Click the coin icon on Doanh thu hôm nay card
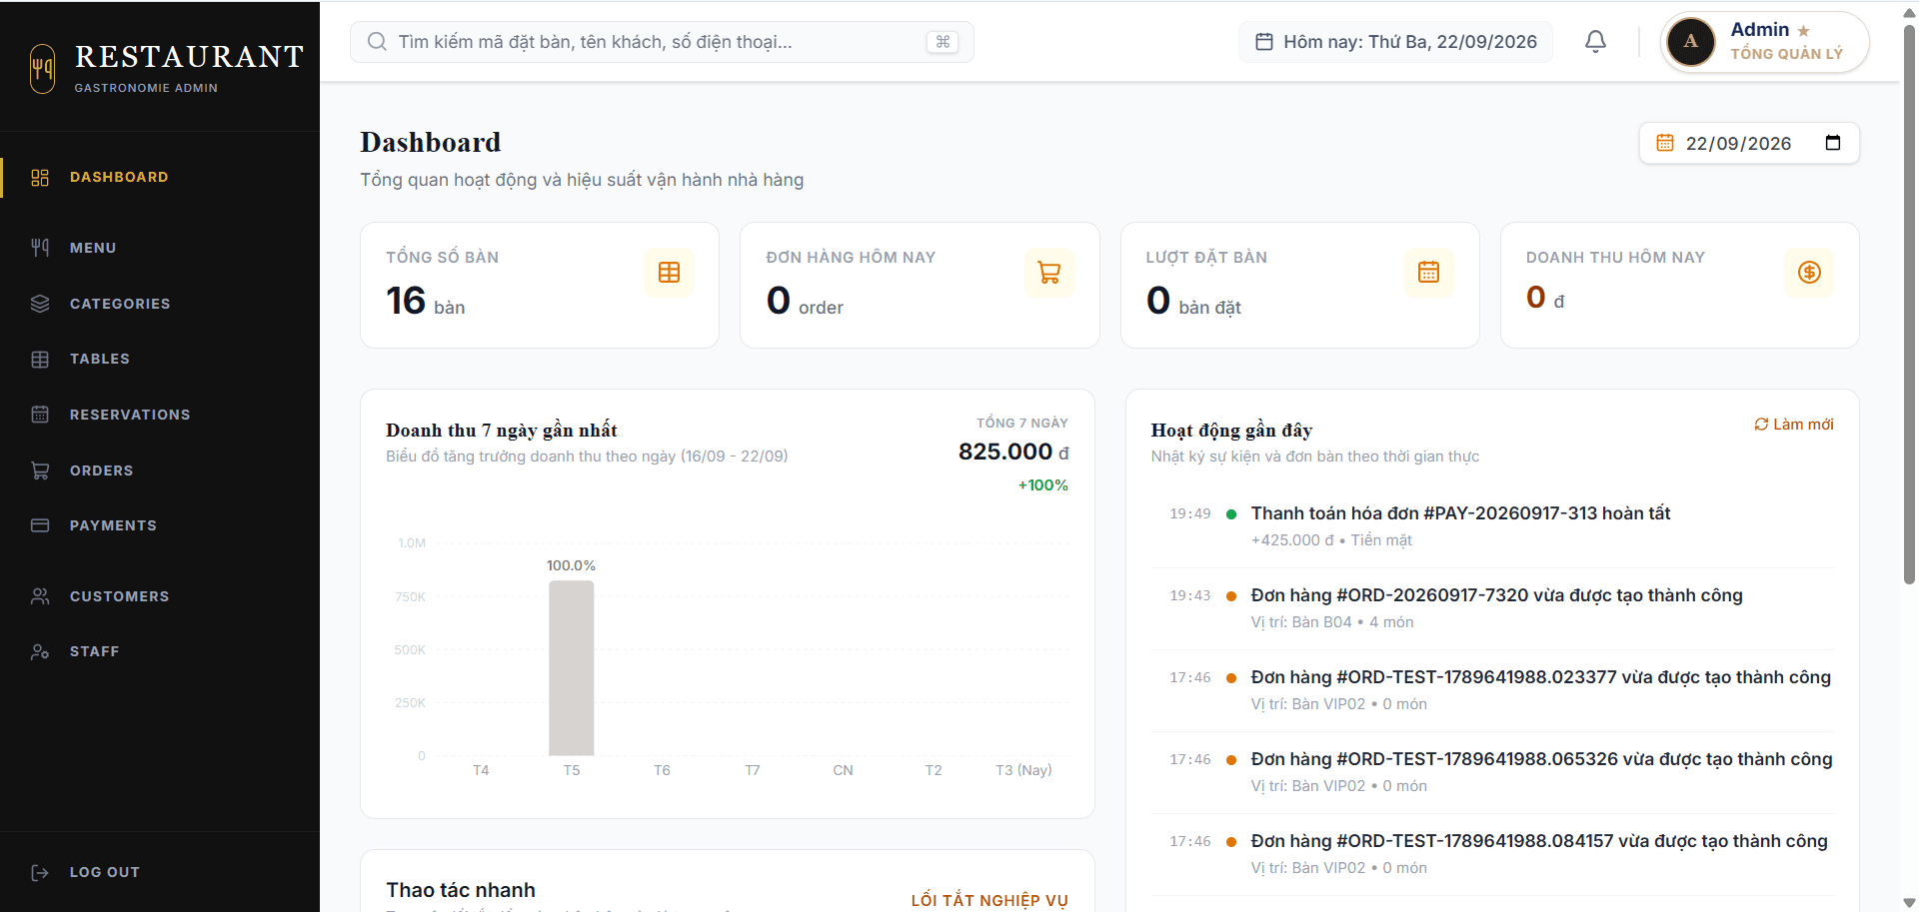 coord(1809,273)
